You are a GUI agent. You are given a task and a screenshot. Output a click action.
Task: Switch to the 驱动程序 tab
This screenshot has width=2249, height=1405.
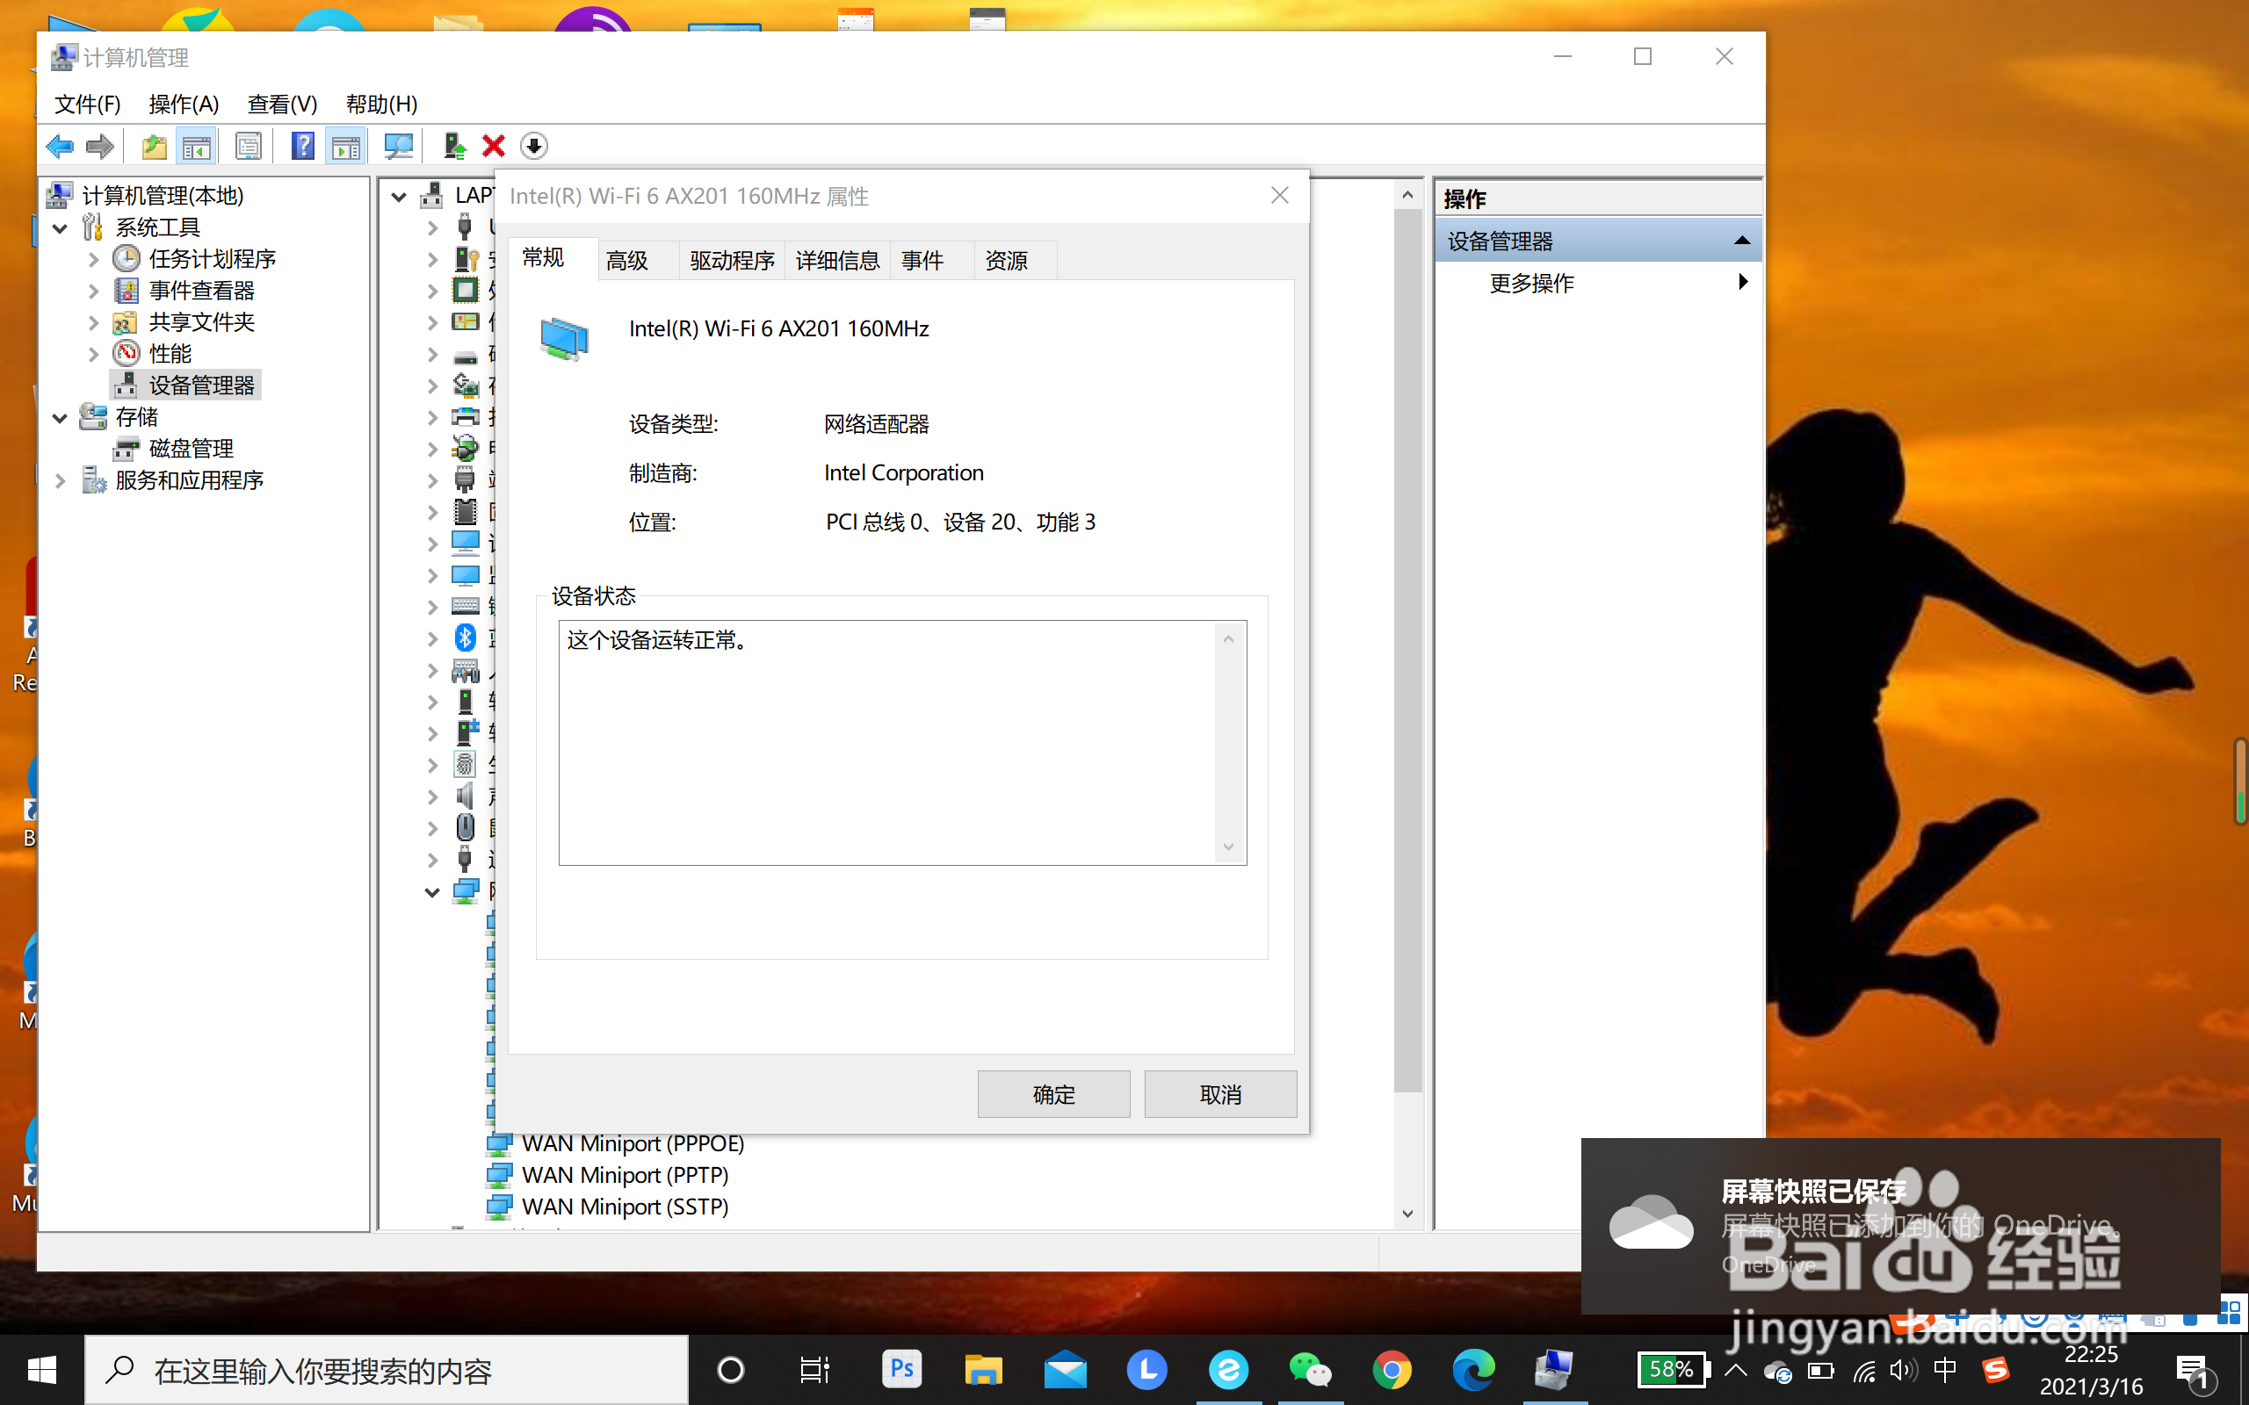click(732, 260)
